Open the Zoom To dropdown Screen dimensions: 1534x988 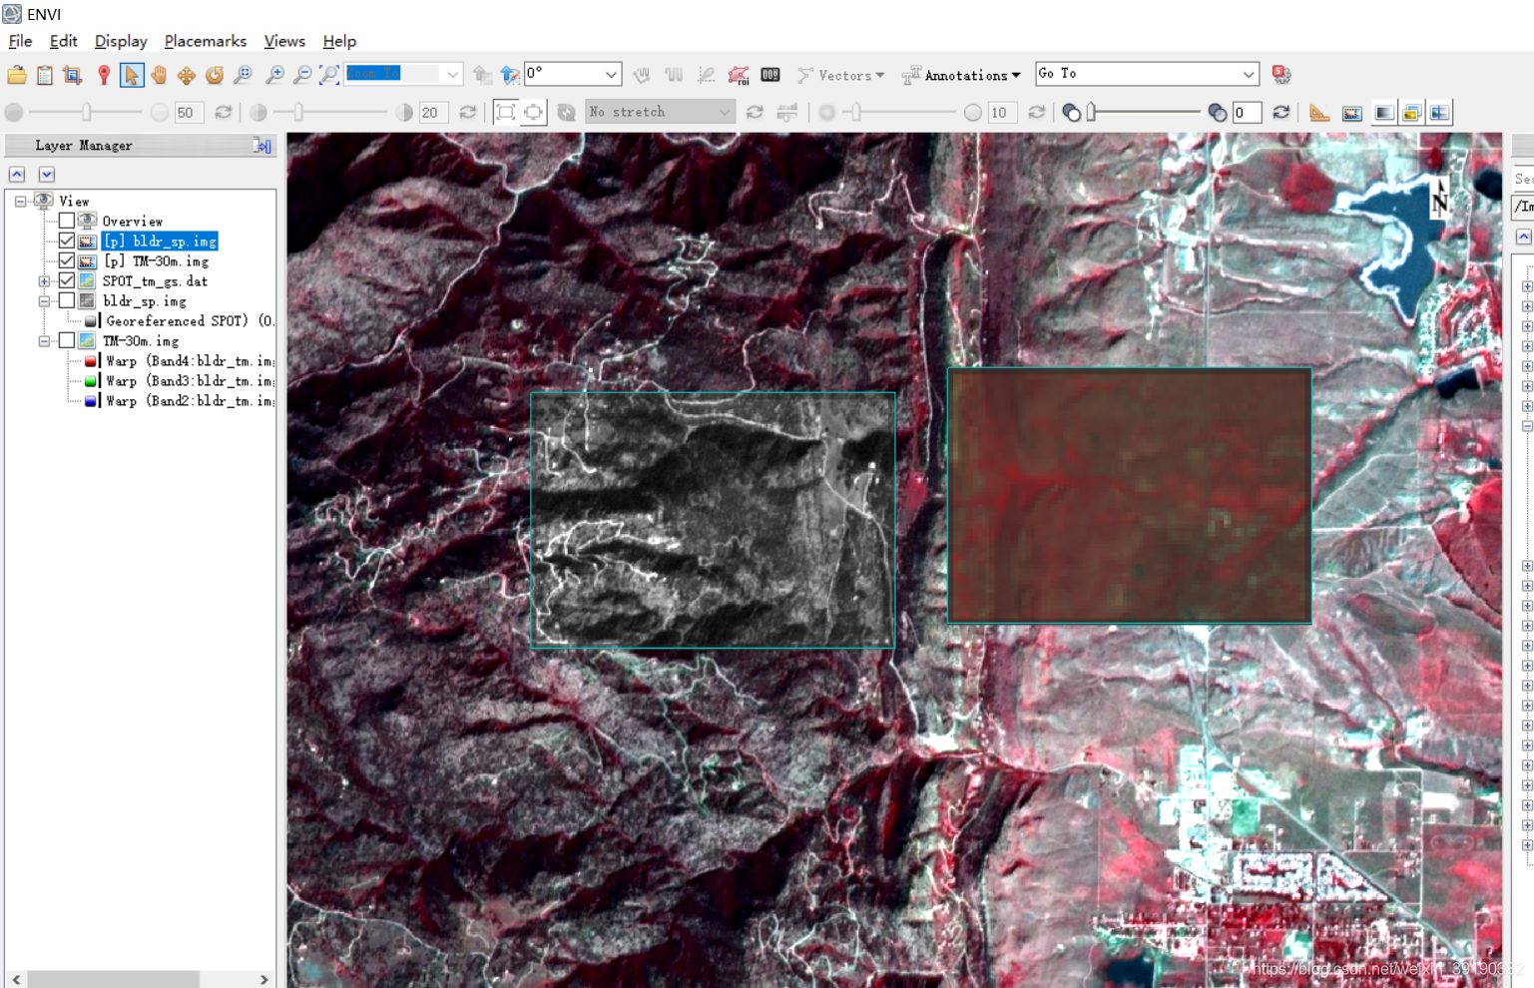452,74
